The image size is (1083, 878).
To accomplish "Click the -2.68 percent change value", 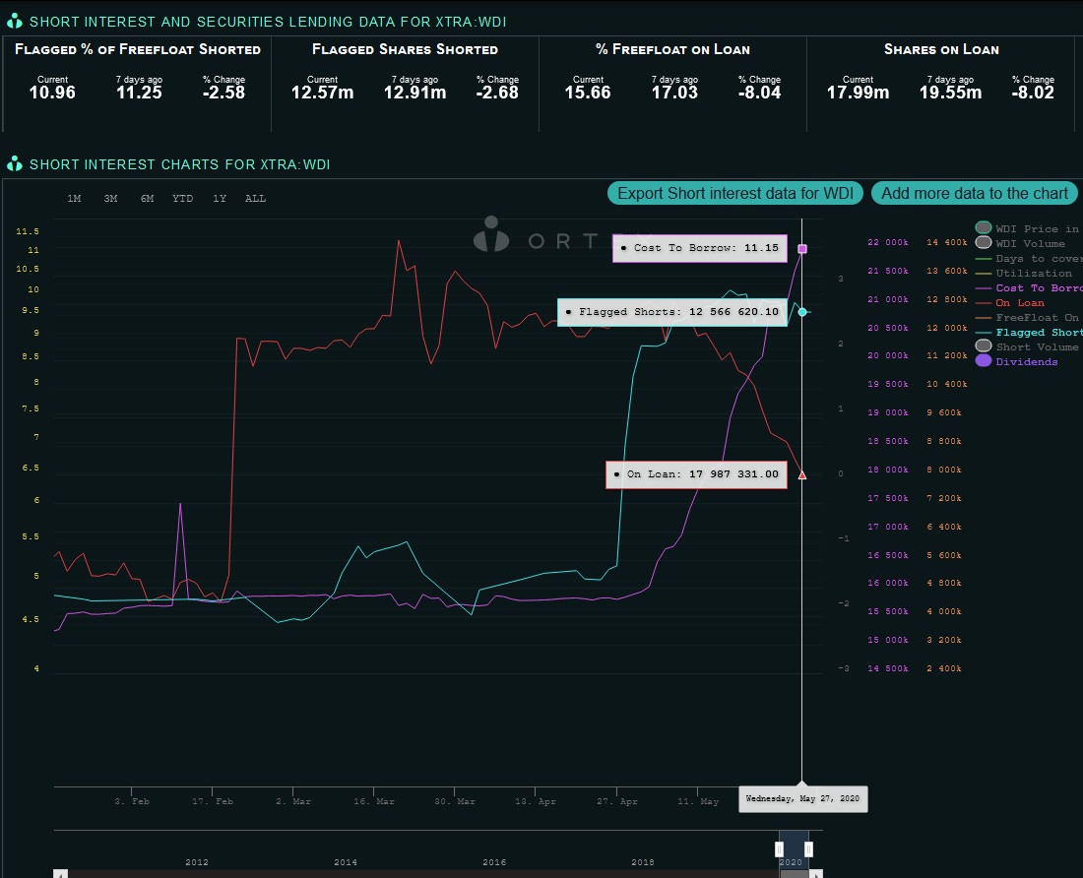I will pos(497,93).
